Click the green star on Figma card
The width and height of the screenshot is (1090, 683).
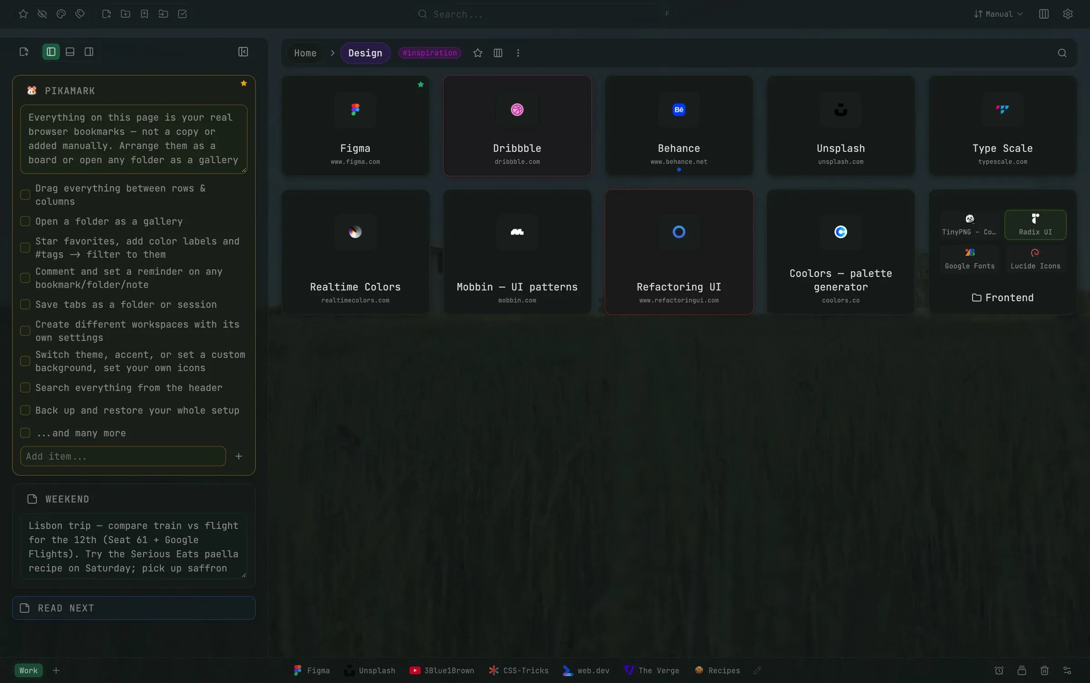coord(421,84)
